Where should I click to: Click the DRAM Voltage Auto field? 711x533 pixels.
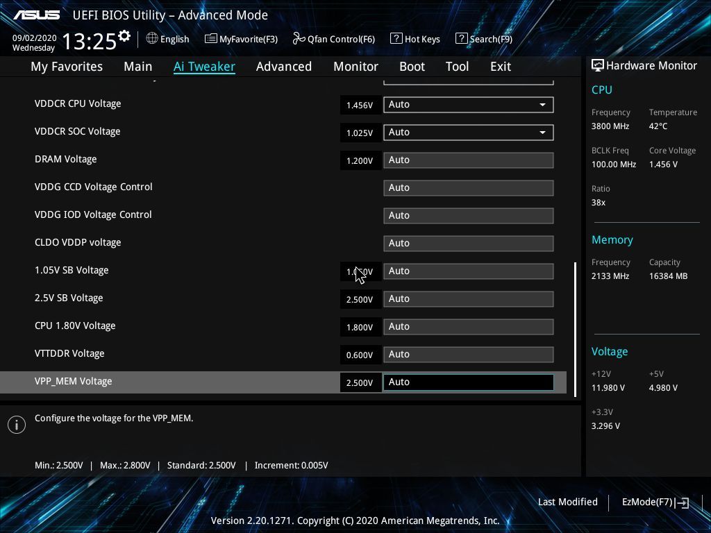coord(469,160)
